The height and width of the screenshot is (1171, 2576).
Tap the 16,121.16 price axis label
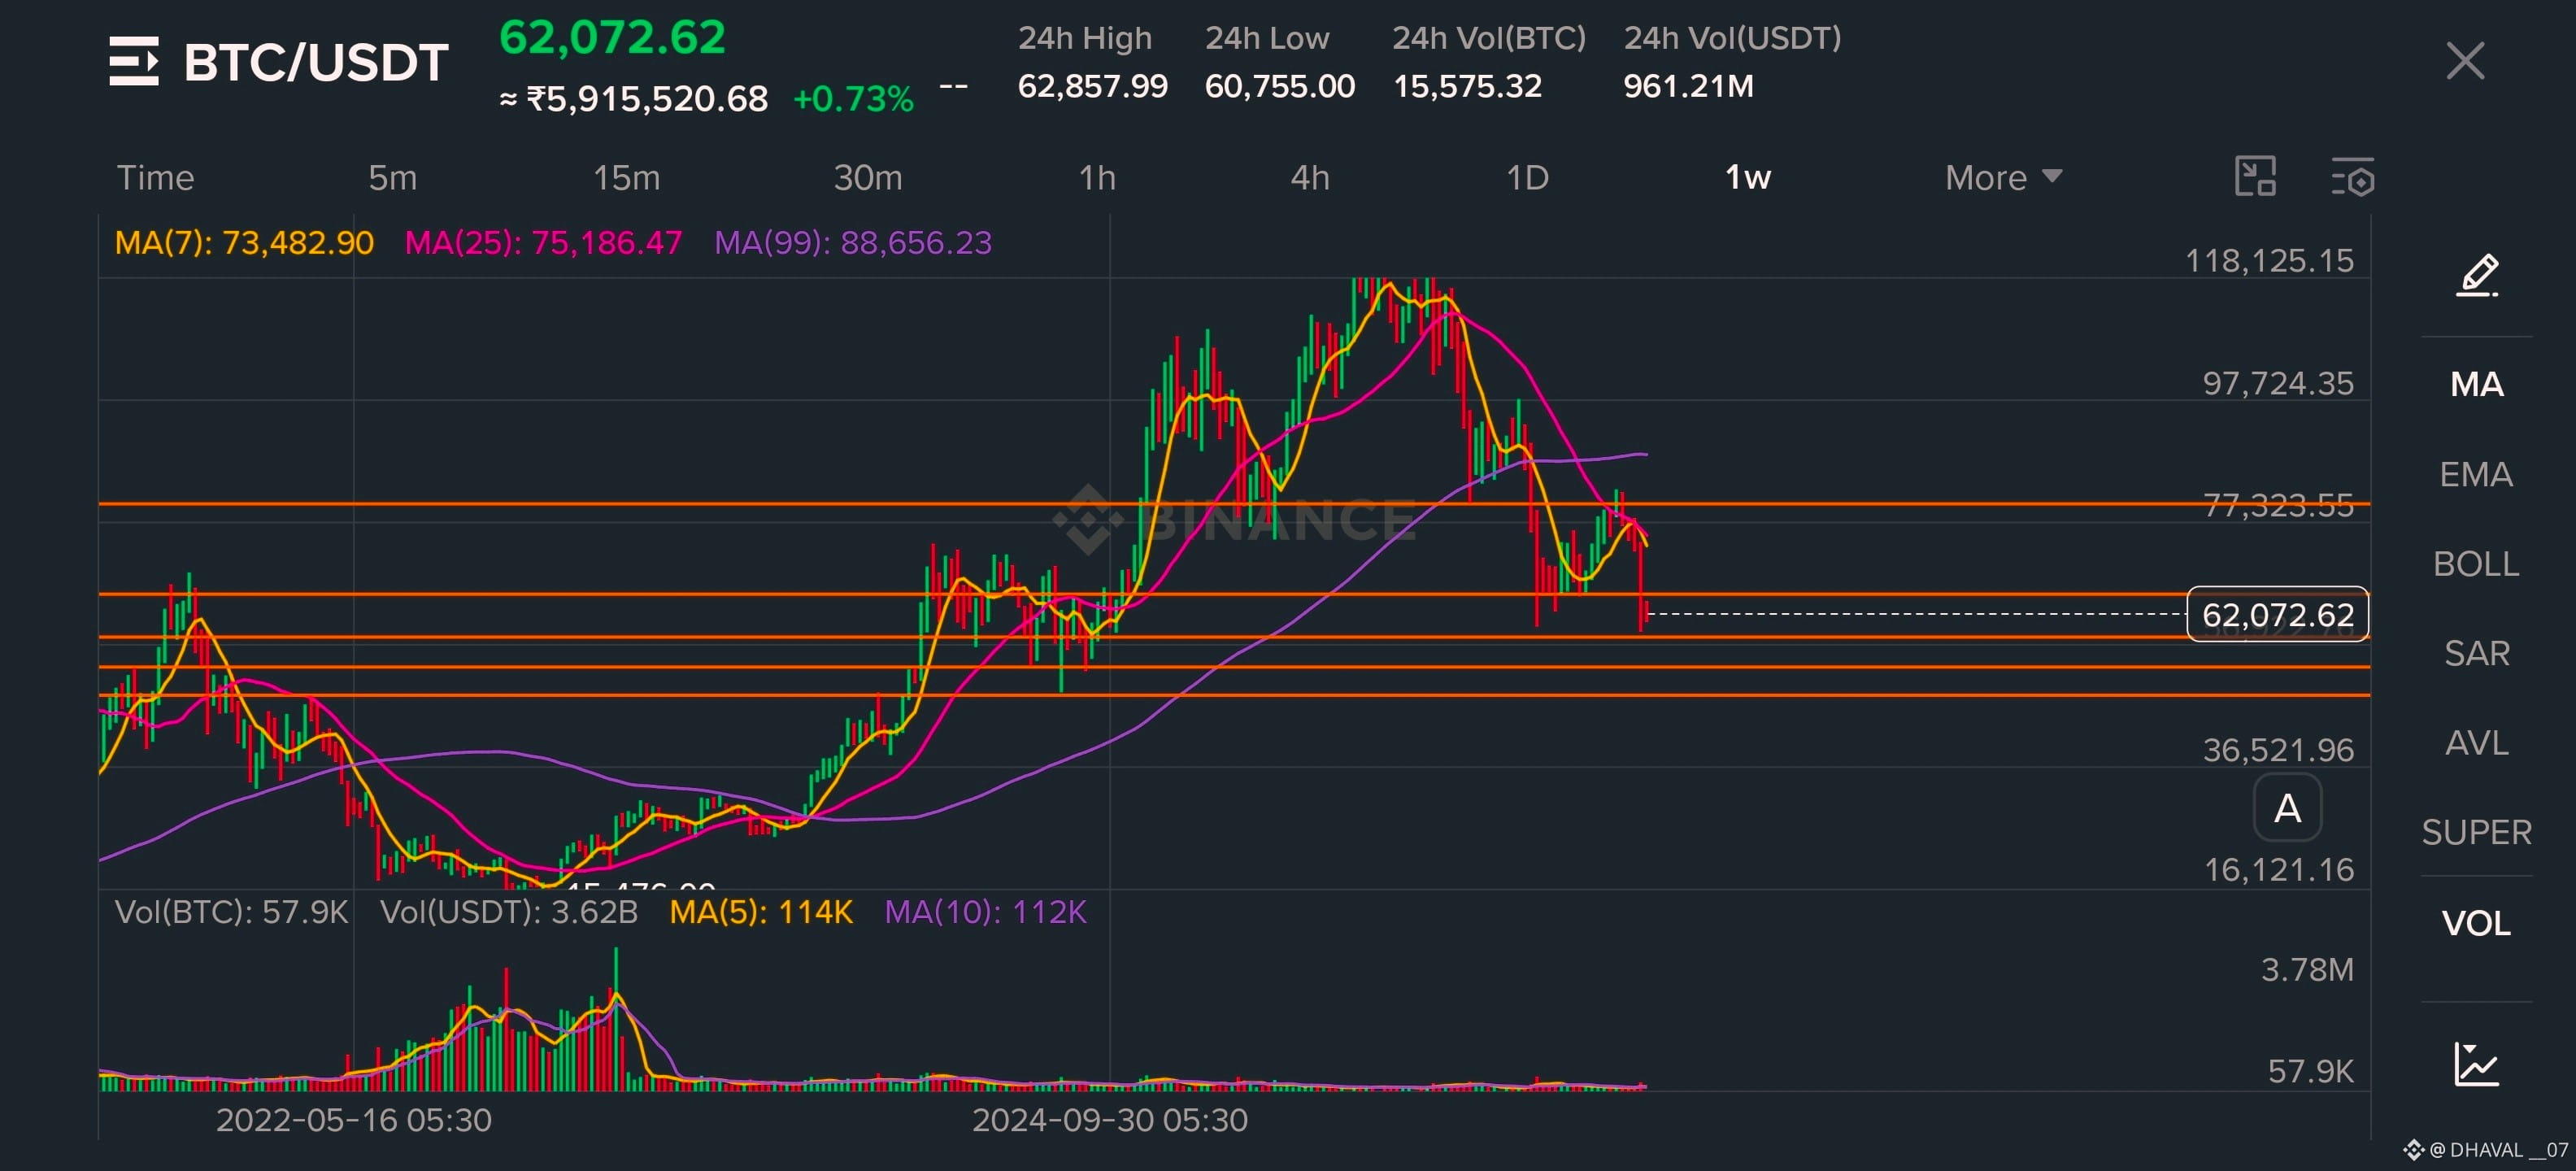tap(2279, 870)
